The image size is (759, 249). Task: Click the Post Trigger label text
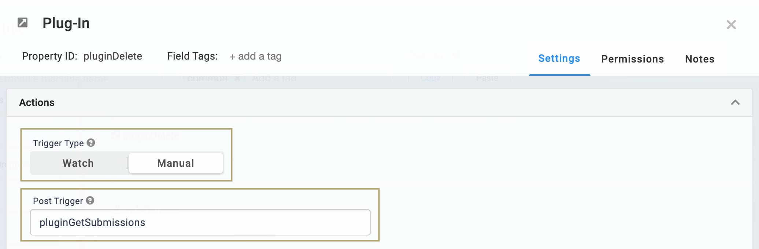click(x=58, y=201)
